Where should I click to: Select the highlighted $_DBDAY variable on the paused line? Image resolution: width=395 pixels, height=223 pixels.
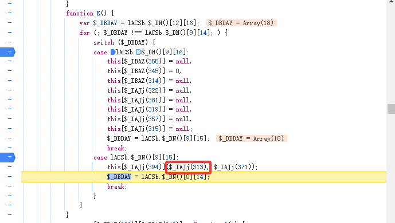coord(119,177)
